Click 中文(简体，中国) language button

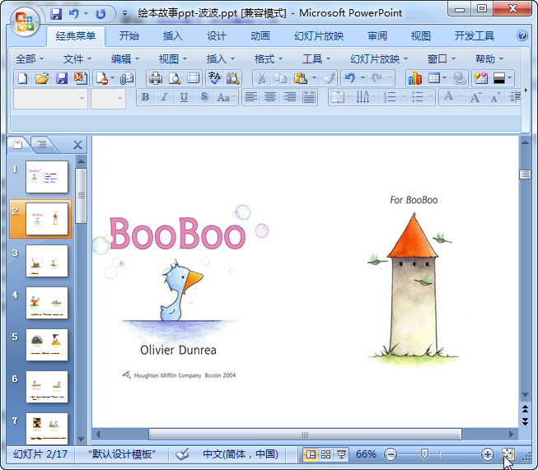(241, 454)
